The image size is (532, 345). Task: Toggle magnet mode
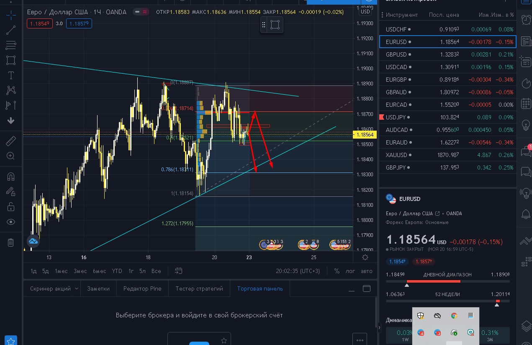pyautogui.click(x=11, y=177)
